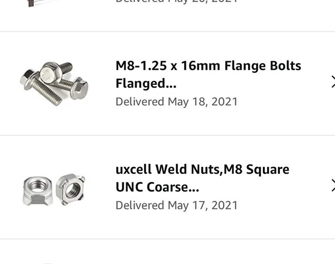Select the "Flange Bolts" words in title
Image resolution: width=335 pixels, height=264 pixels.
(263, 65)
